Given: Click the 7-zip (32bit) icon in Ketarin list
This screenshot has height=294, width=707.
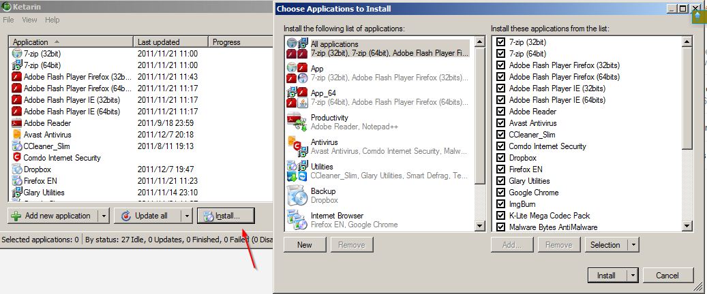Looking at the screenshot, I should click(x=16, y=54).
